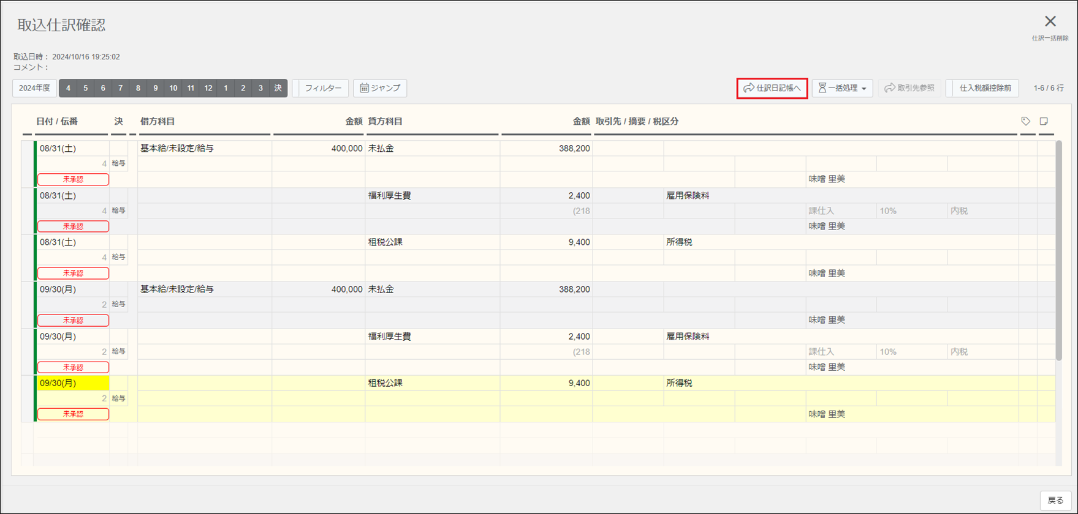Select month 9 tab
The height and width of the screenshot is (514, 1078).
[156, 88]
